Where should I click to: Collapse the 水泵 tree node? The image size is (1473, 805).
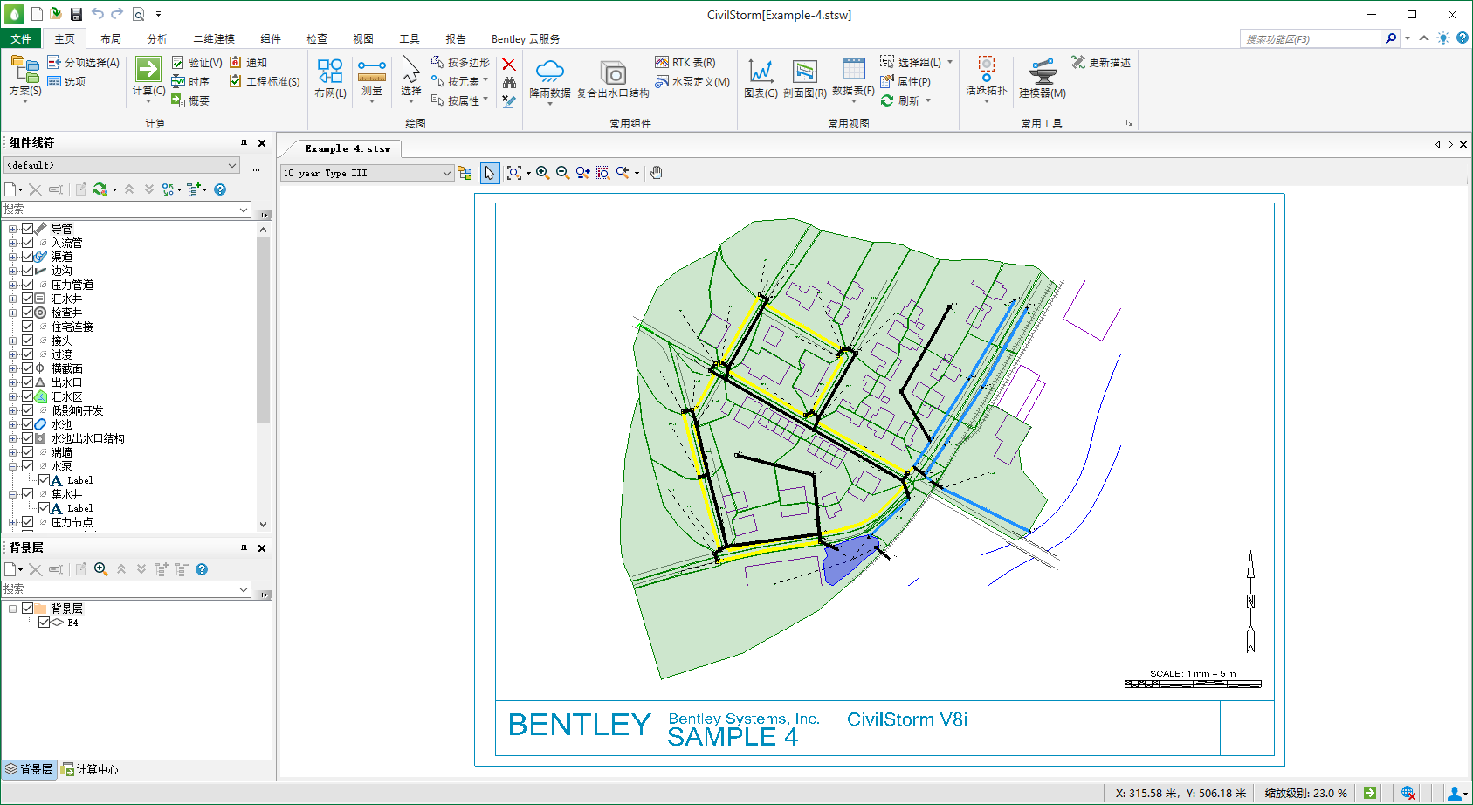tap(12, 465)
